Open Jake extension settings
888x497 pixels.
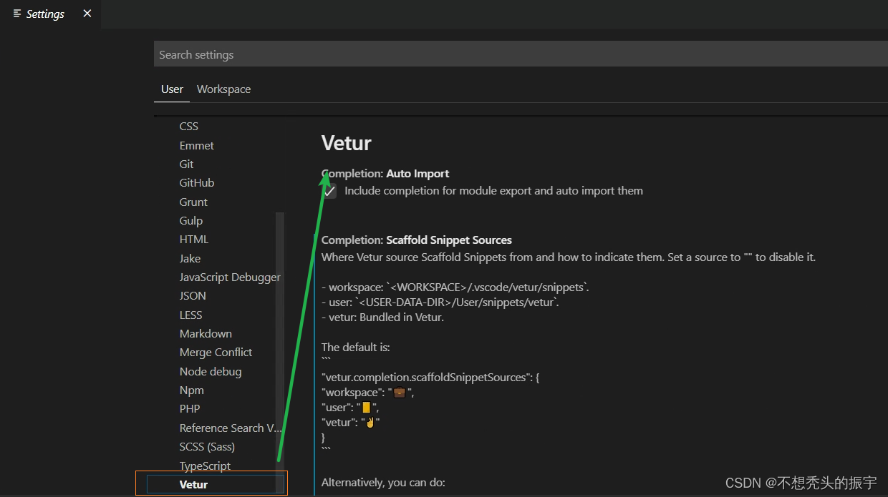(x=190, y=258)
